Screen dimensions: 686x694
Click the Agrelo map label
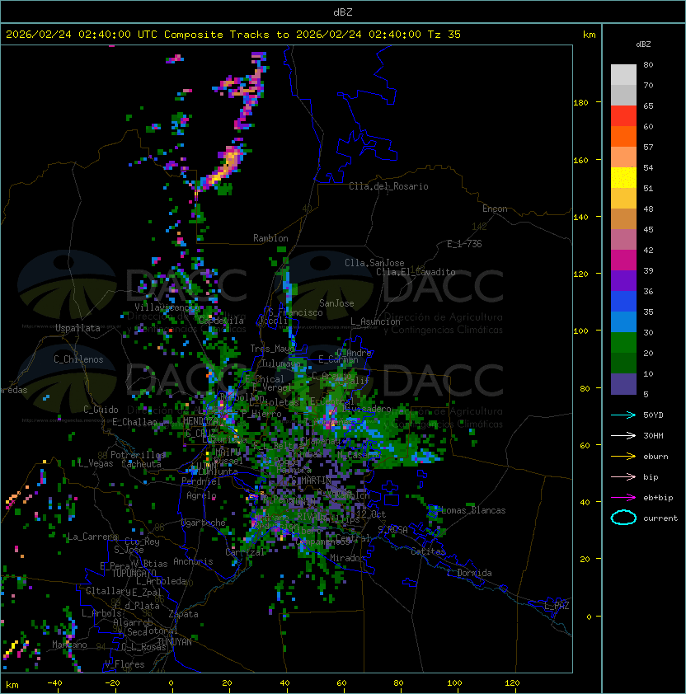[201, 495]
